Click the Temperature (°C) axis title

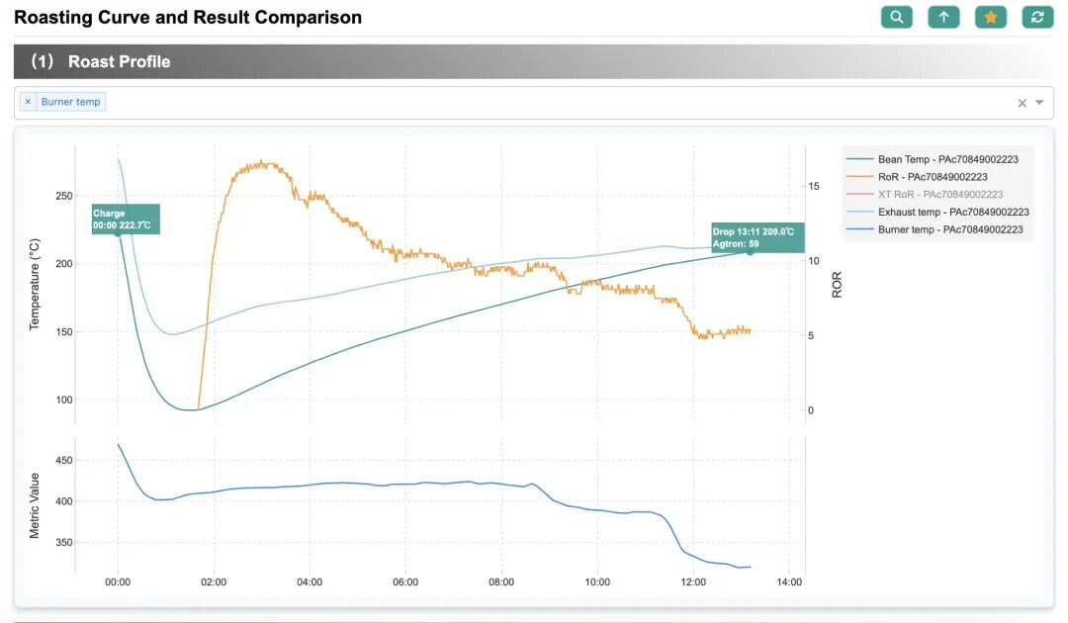tap(35, 285)
